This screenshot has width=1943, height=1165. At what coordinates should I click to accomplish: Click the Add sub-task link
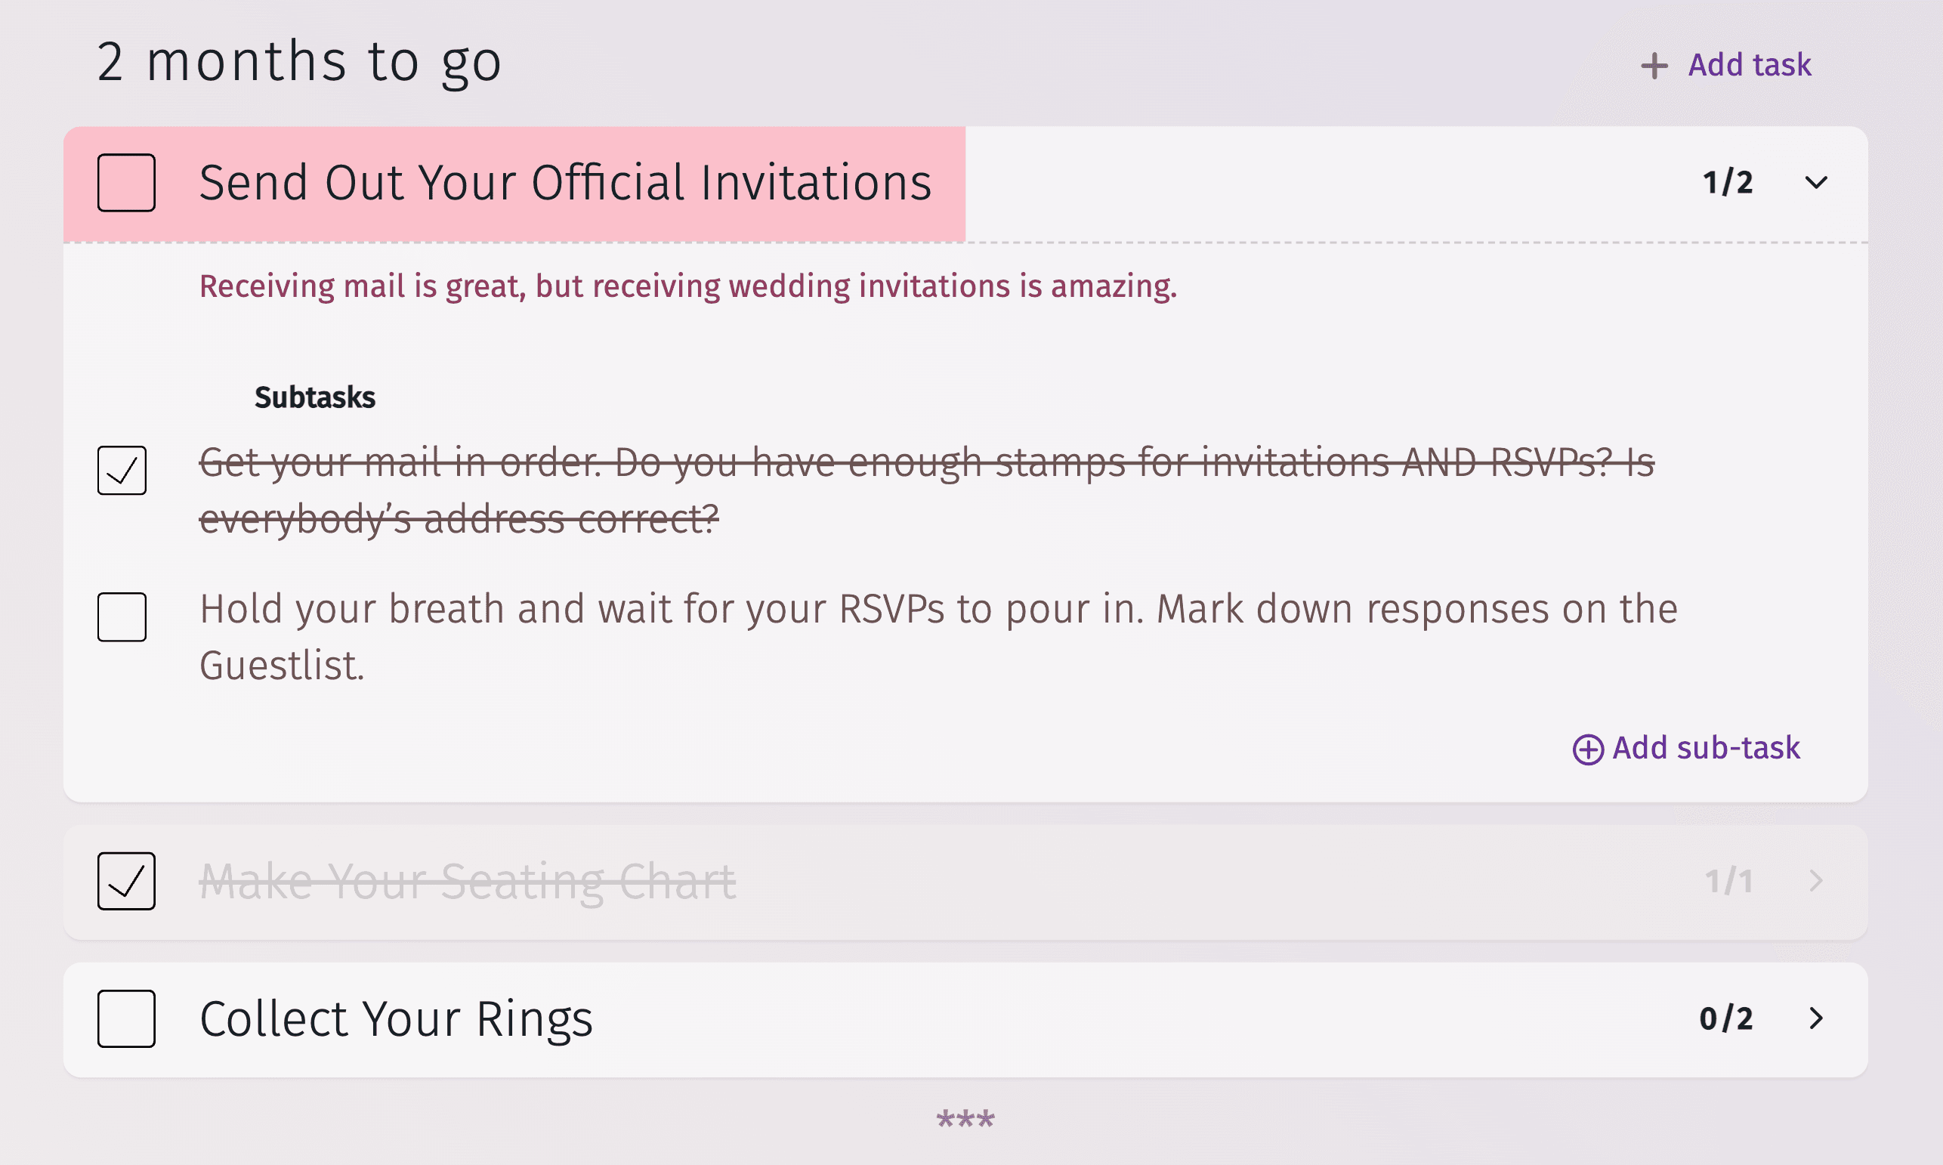pyautogui.click(x=1705, y=748)
